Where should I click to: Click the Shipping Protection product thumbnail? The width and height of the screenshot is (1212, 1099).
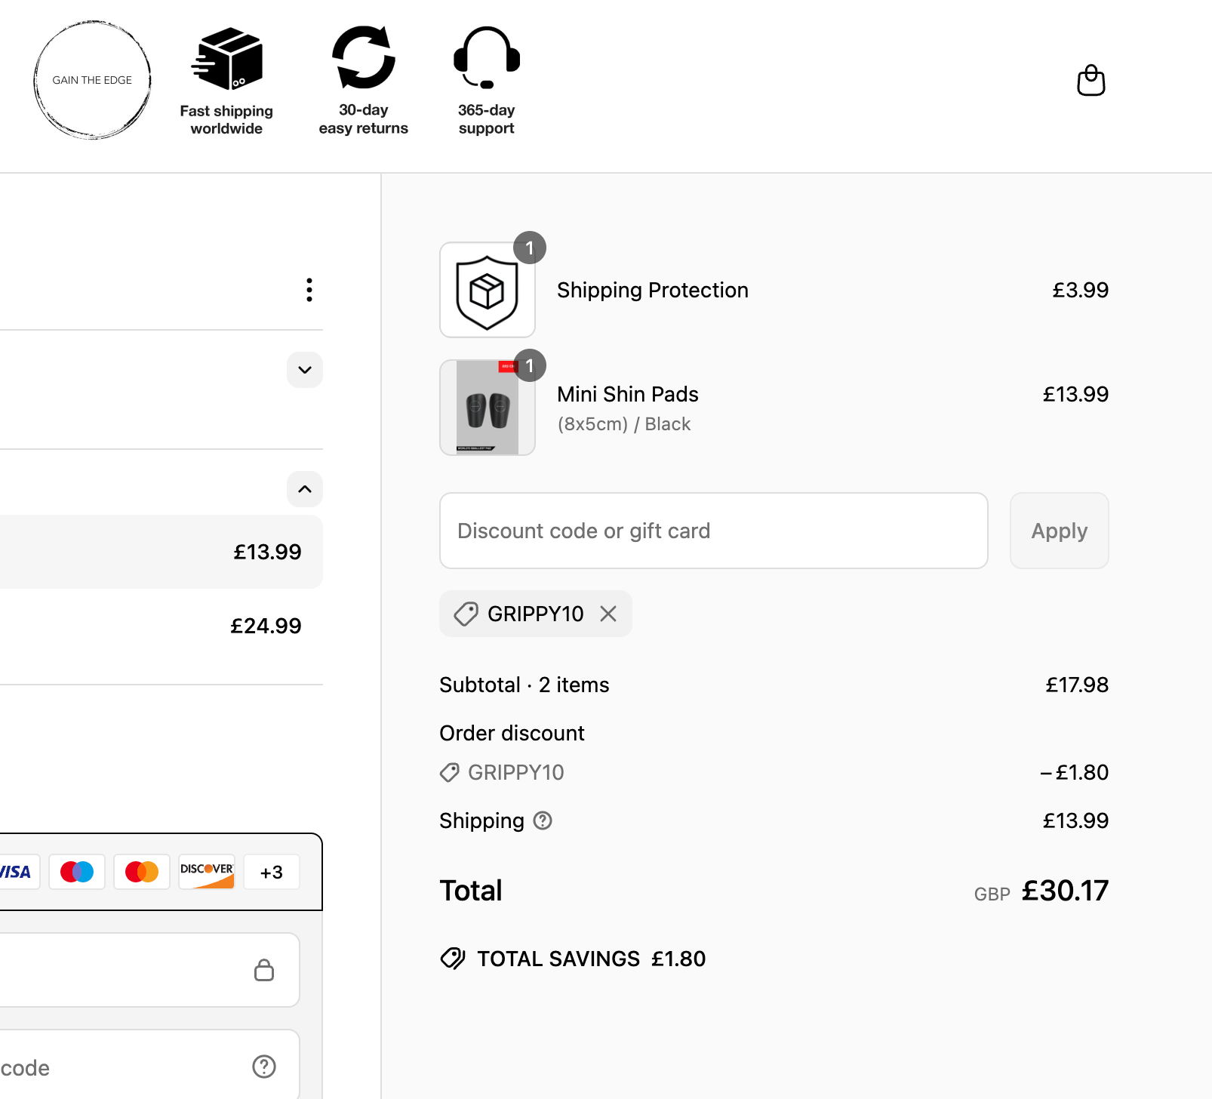(x=488, y=291)
